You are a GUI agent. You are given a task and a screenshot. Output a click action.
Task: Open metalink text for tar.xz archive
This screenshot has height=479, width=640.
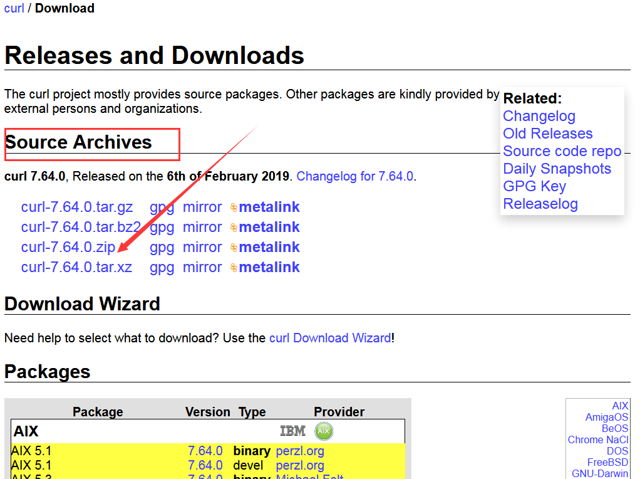269,267
